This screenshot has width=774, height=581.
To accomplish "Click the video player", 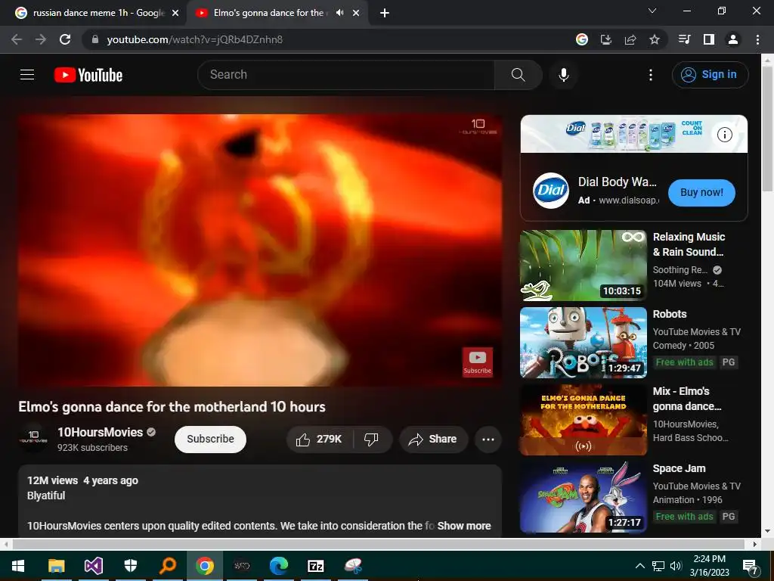I will tap(260, 250).
